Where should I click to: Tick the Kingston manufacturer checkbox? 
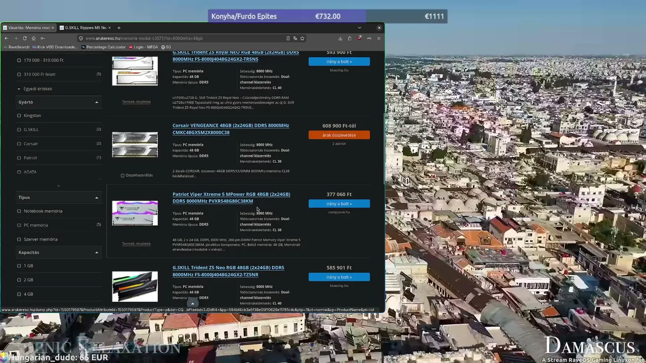[19, 115]
